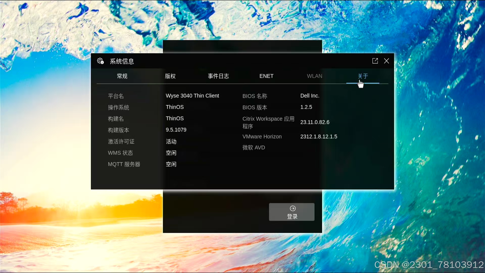Go to the ENET tab
This screenshot has height=273, width=485.
266,76
